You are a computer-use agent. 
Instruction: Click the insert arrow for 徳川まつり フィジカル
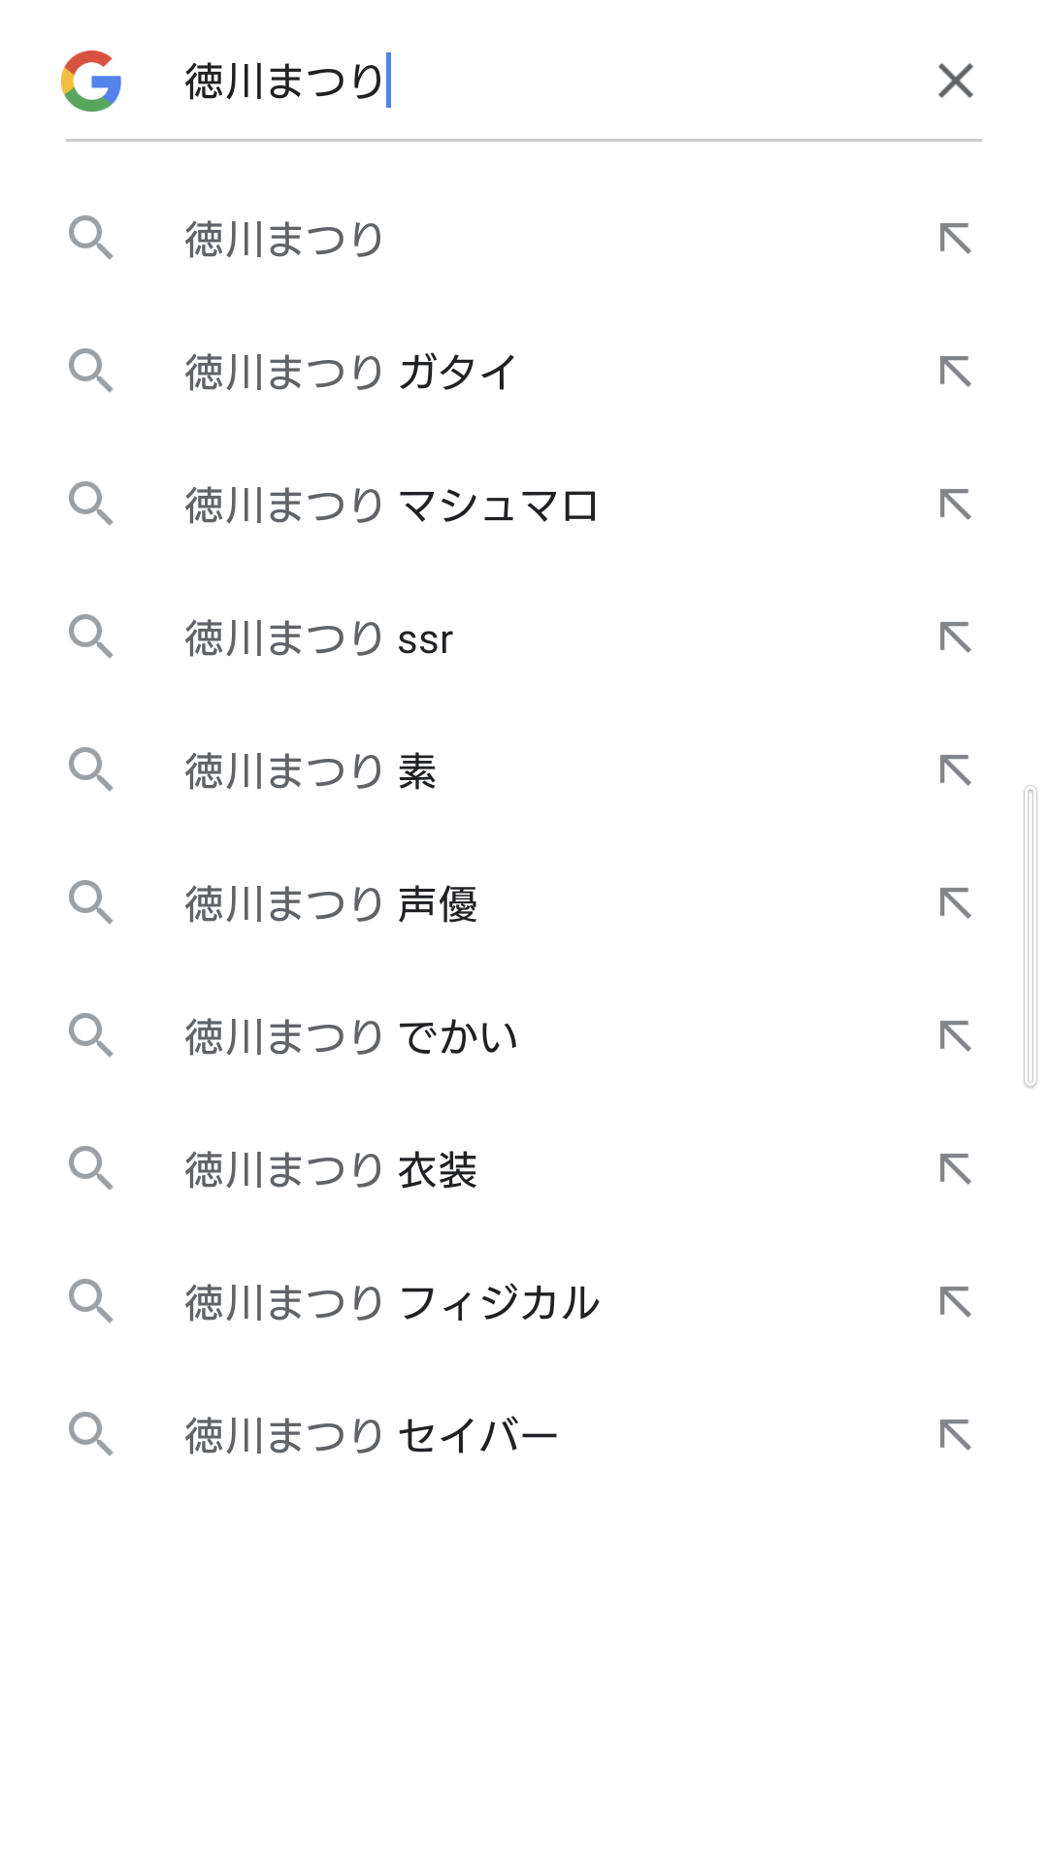click(x=955, y=1302)
